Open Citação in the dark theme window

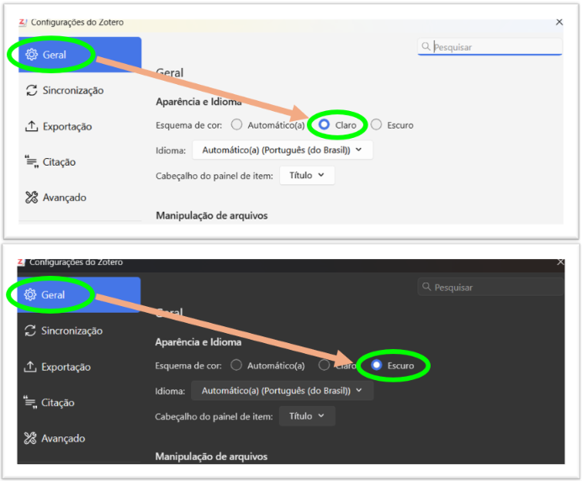pyautogui.click(x=49, y=402)
